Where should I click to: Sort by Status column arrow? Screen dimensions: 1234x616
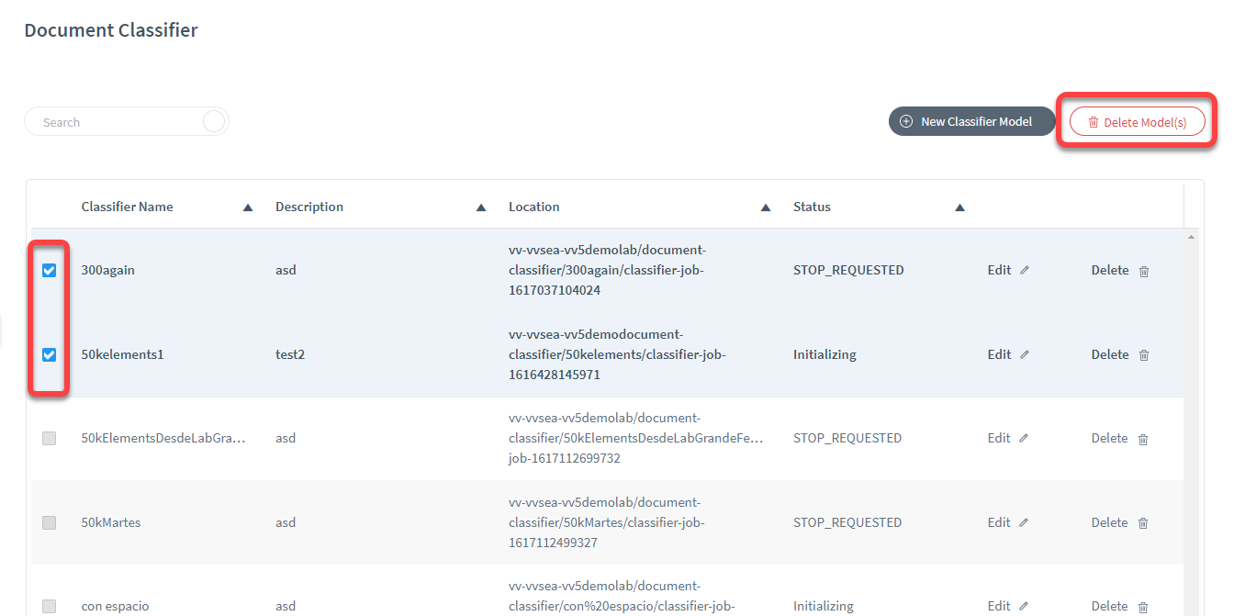click(959, 207)
